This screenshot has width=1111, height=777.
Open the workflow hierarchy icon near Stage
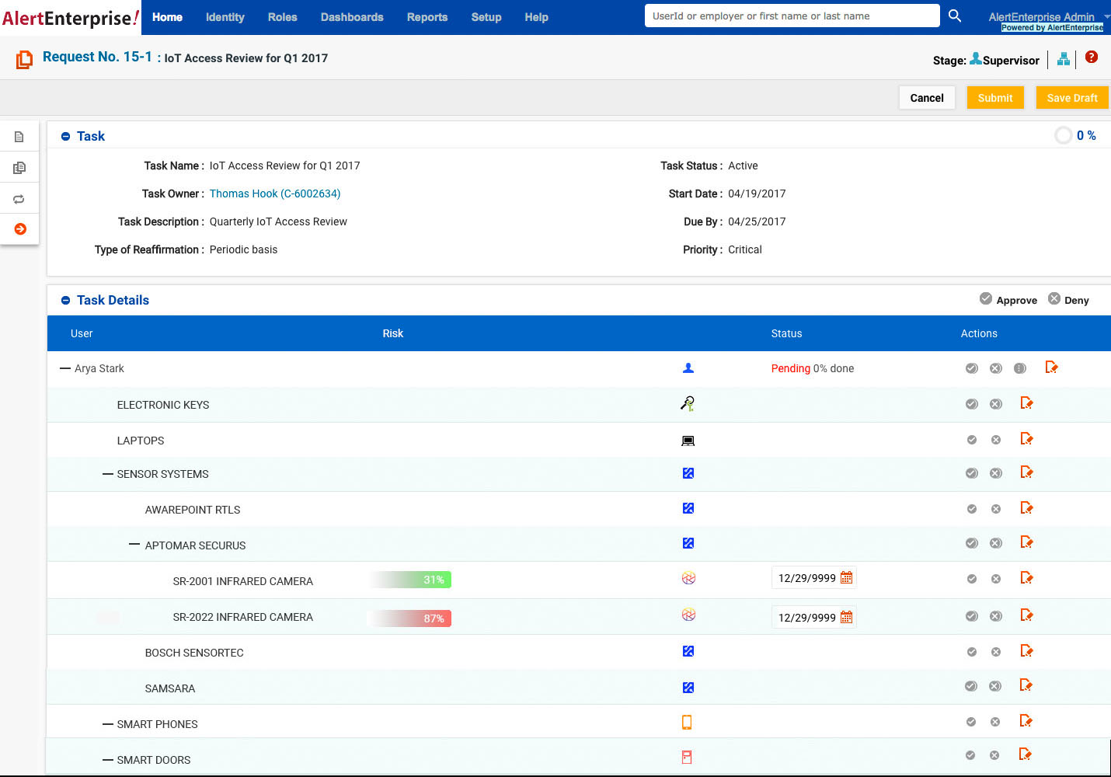1064,58
